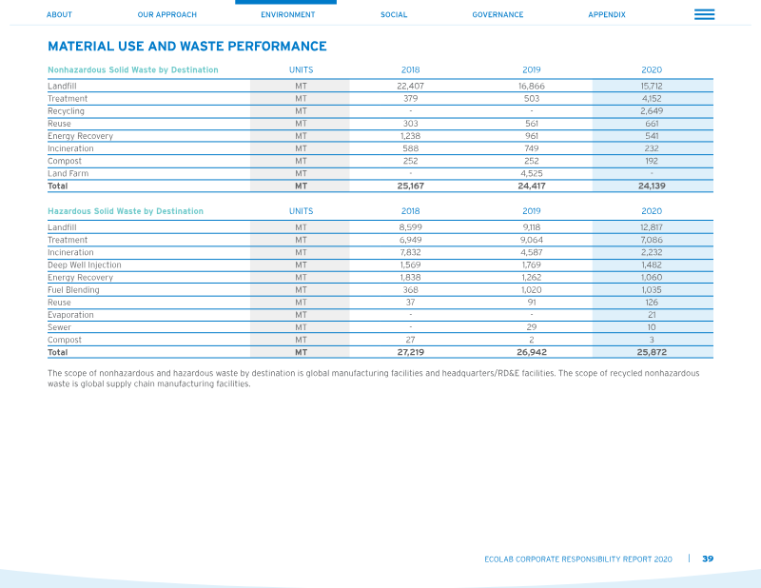Click the 2020 column header in nonhazardous table
This screenshot has height=588, width=761.
[x=652, y=69]
